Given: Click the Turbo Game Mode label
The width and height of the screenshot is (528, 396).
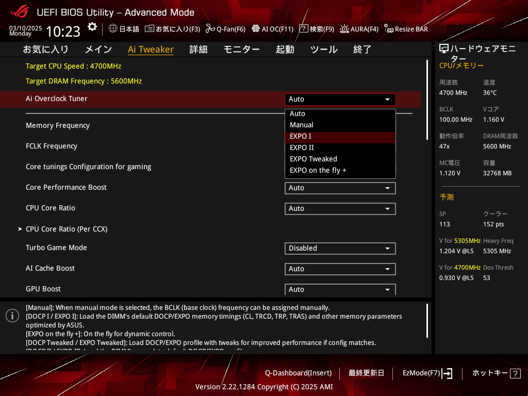Looking at the screenshot, I should click(56, 248).
